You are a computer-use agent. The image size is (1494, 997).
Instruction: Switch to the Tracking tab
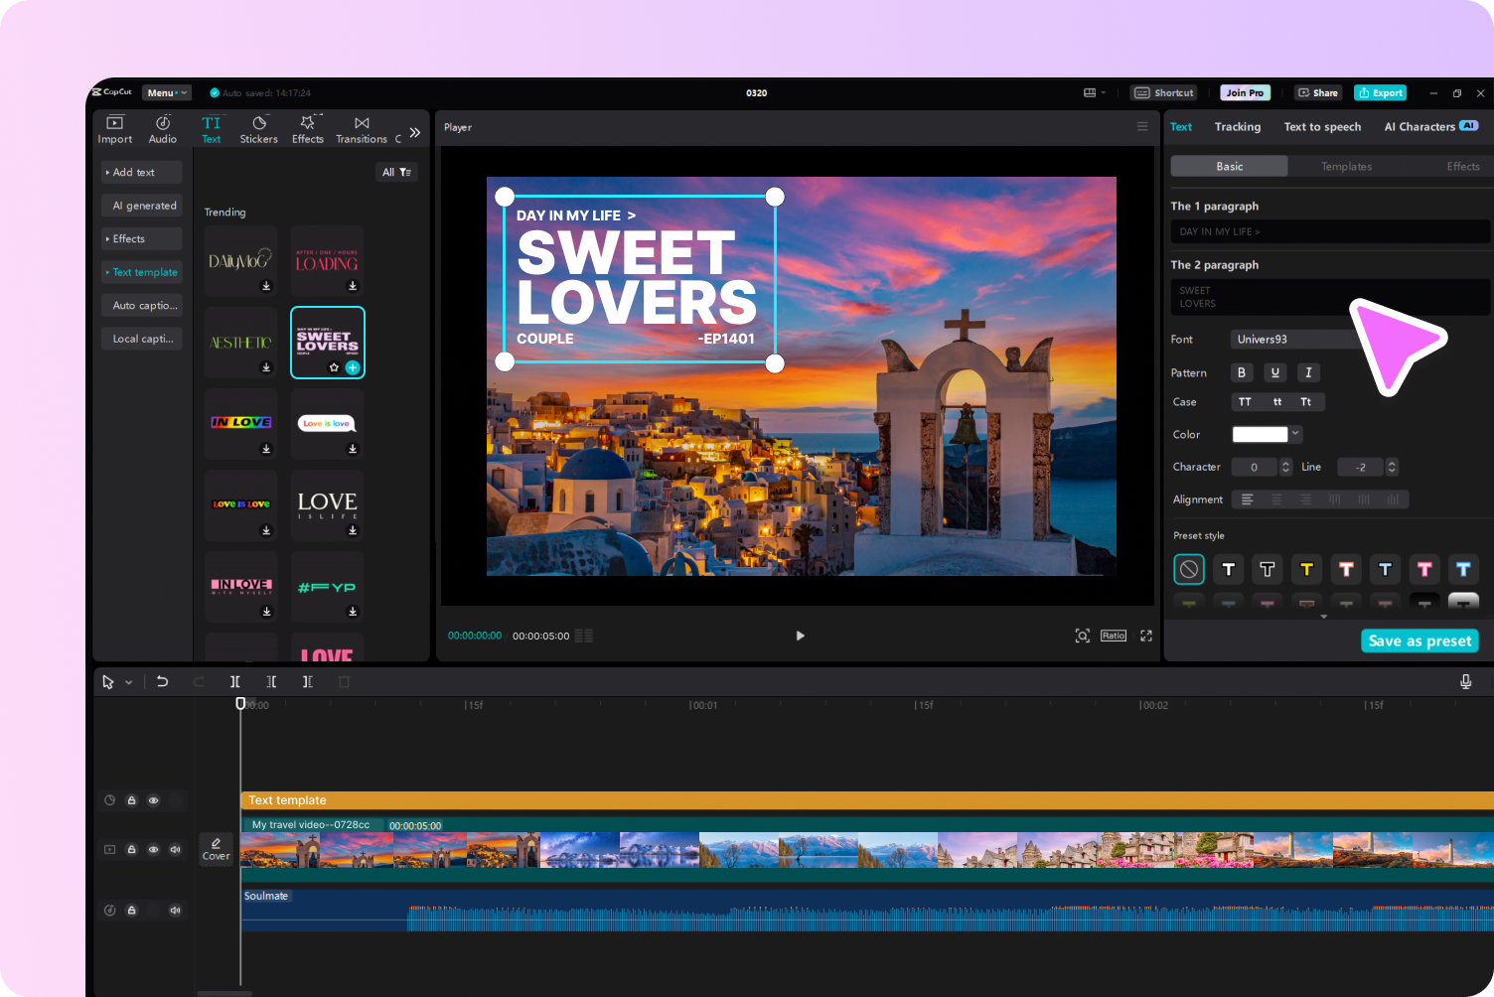1237,127
